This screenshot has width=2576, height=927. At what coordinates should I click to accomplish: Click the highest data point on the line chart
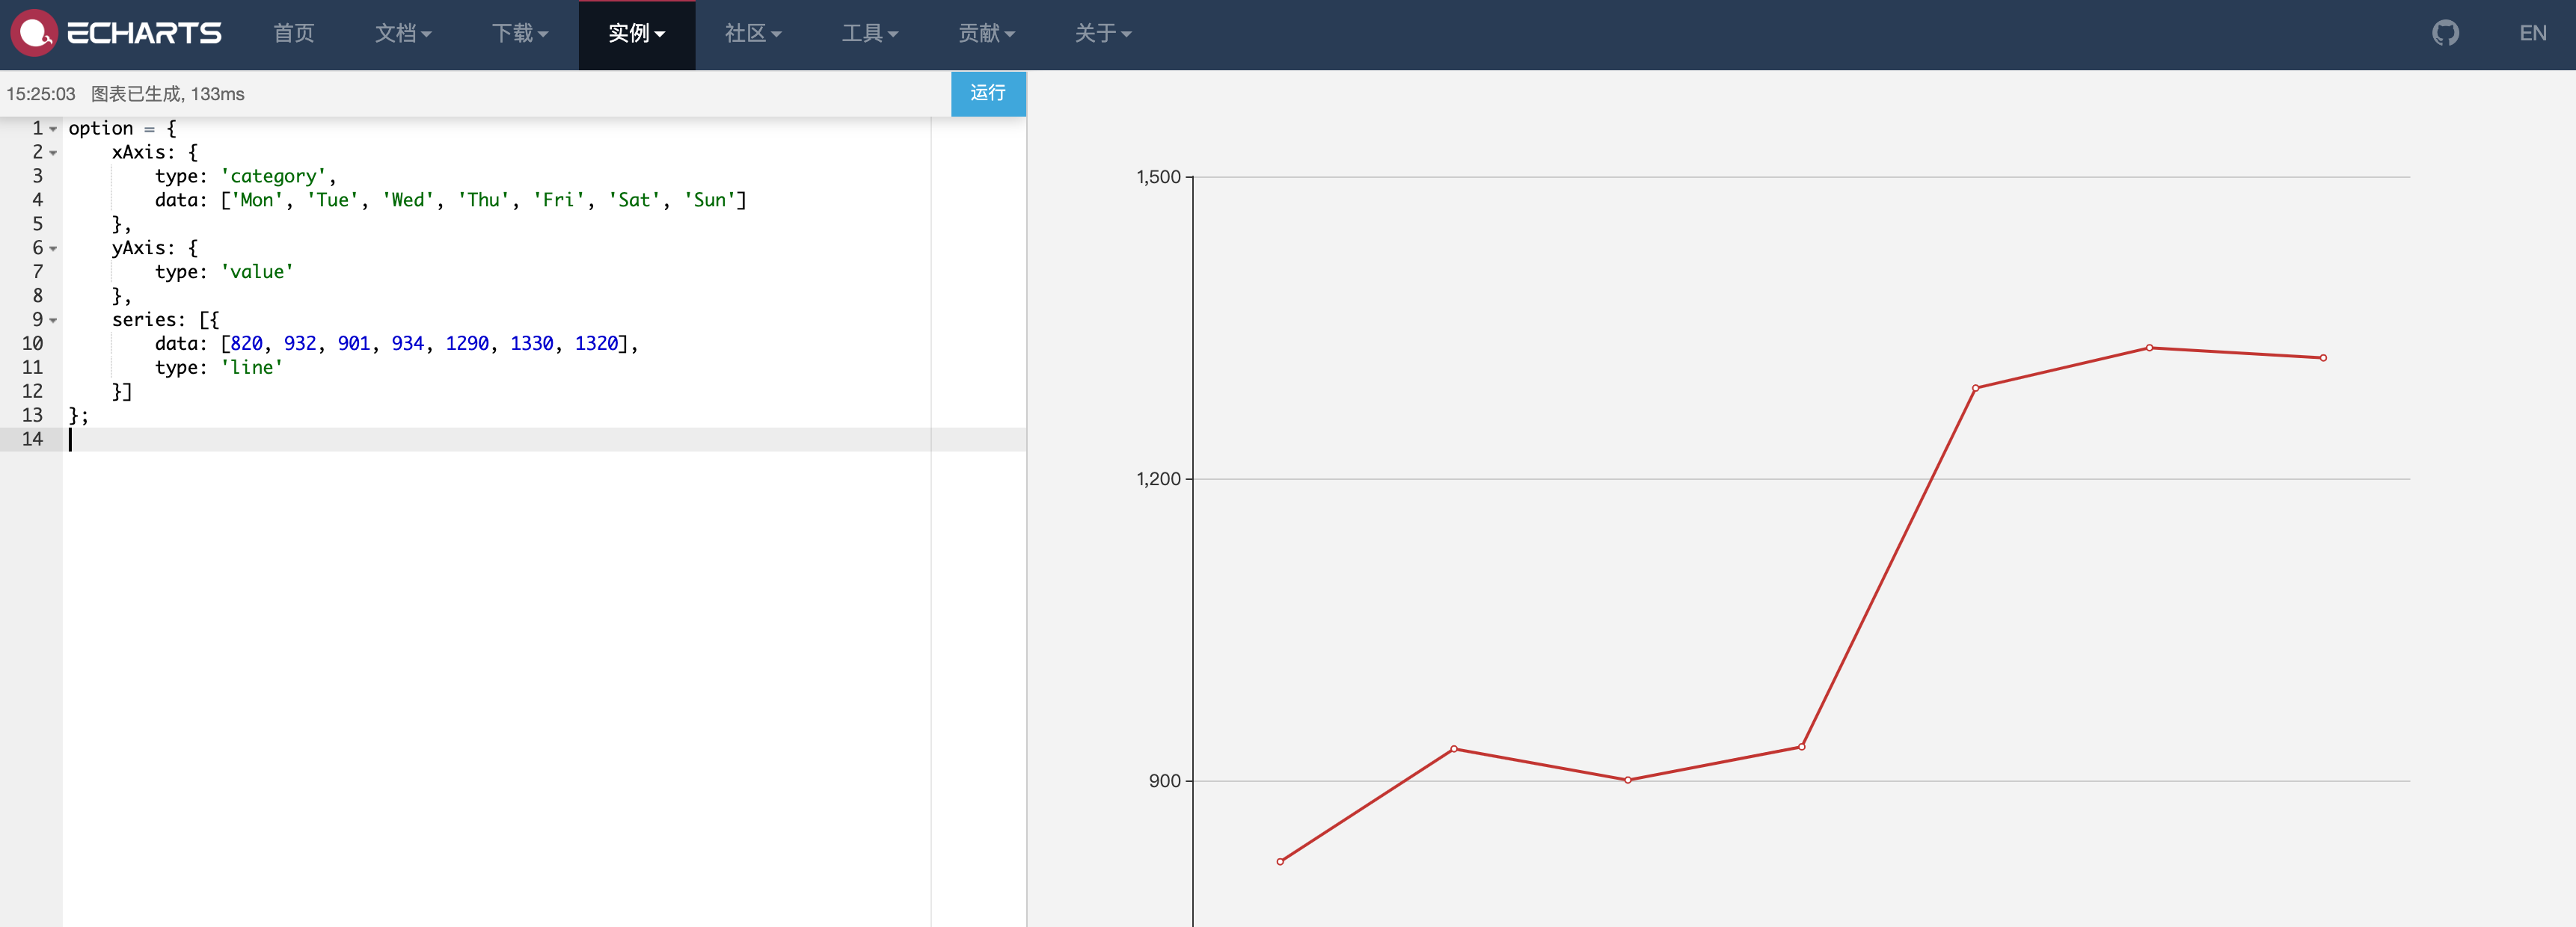coord(2149,348)
